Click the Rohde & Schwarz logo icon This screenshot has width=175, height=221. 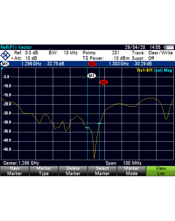point(5,55)
